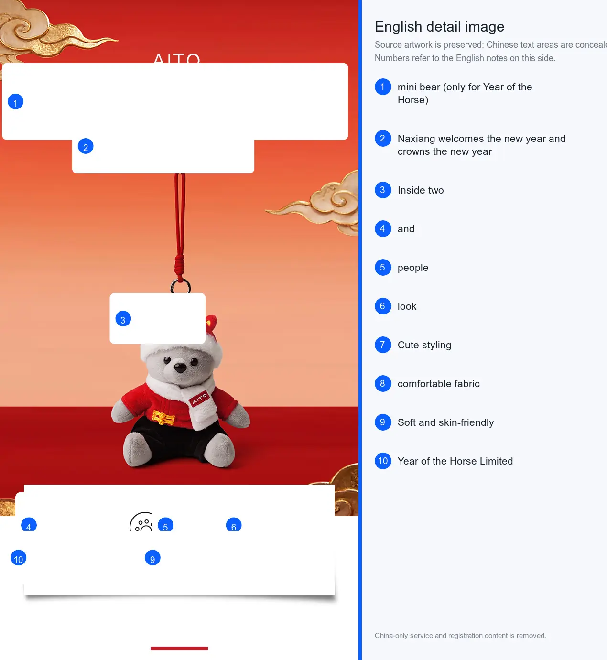Screen dimensions: 607x660
Task: Click "Numbers refer to the English notes" line
Action: pyautogui.click(x=465, y=58)
